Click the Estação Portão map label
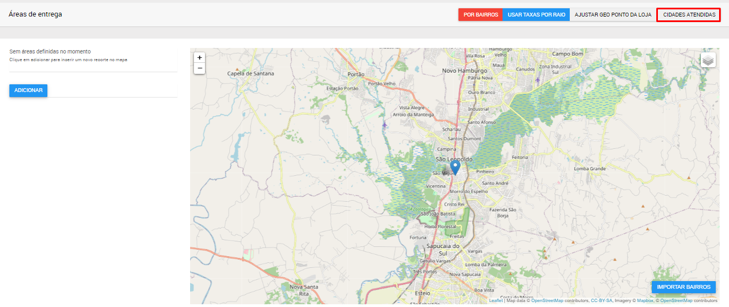The width and height of the screenshot is (729, 307). coord(342,88)
